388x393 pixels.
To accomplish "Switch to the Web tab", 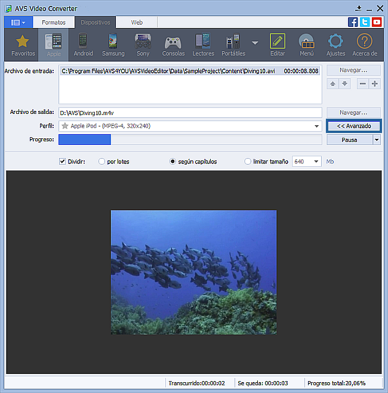I will [137, 22].
